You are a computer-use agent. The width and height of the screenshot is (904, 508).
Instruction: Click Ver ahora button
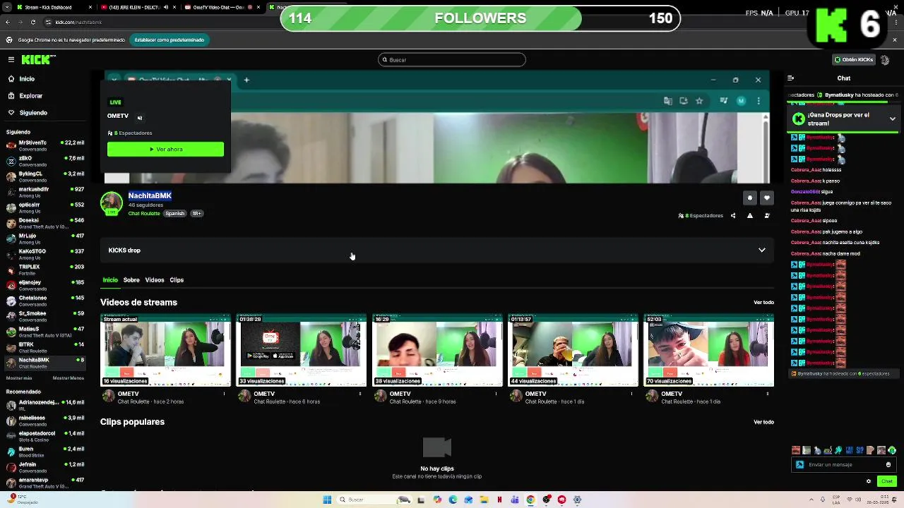(x=165, y=150)
